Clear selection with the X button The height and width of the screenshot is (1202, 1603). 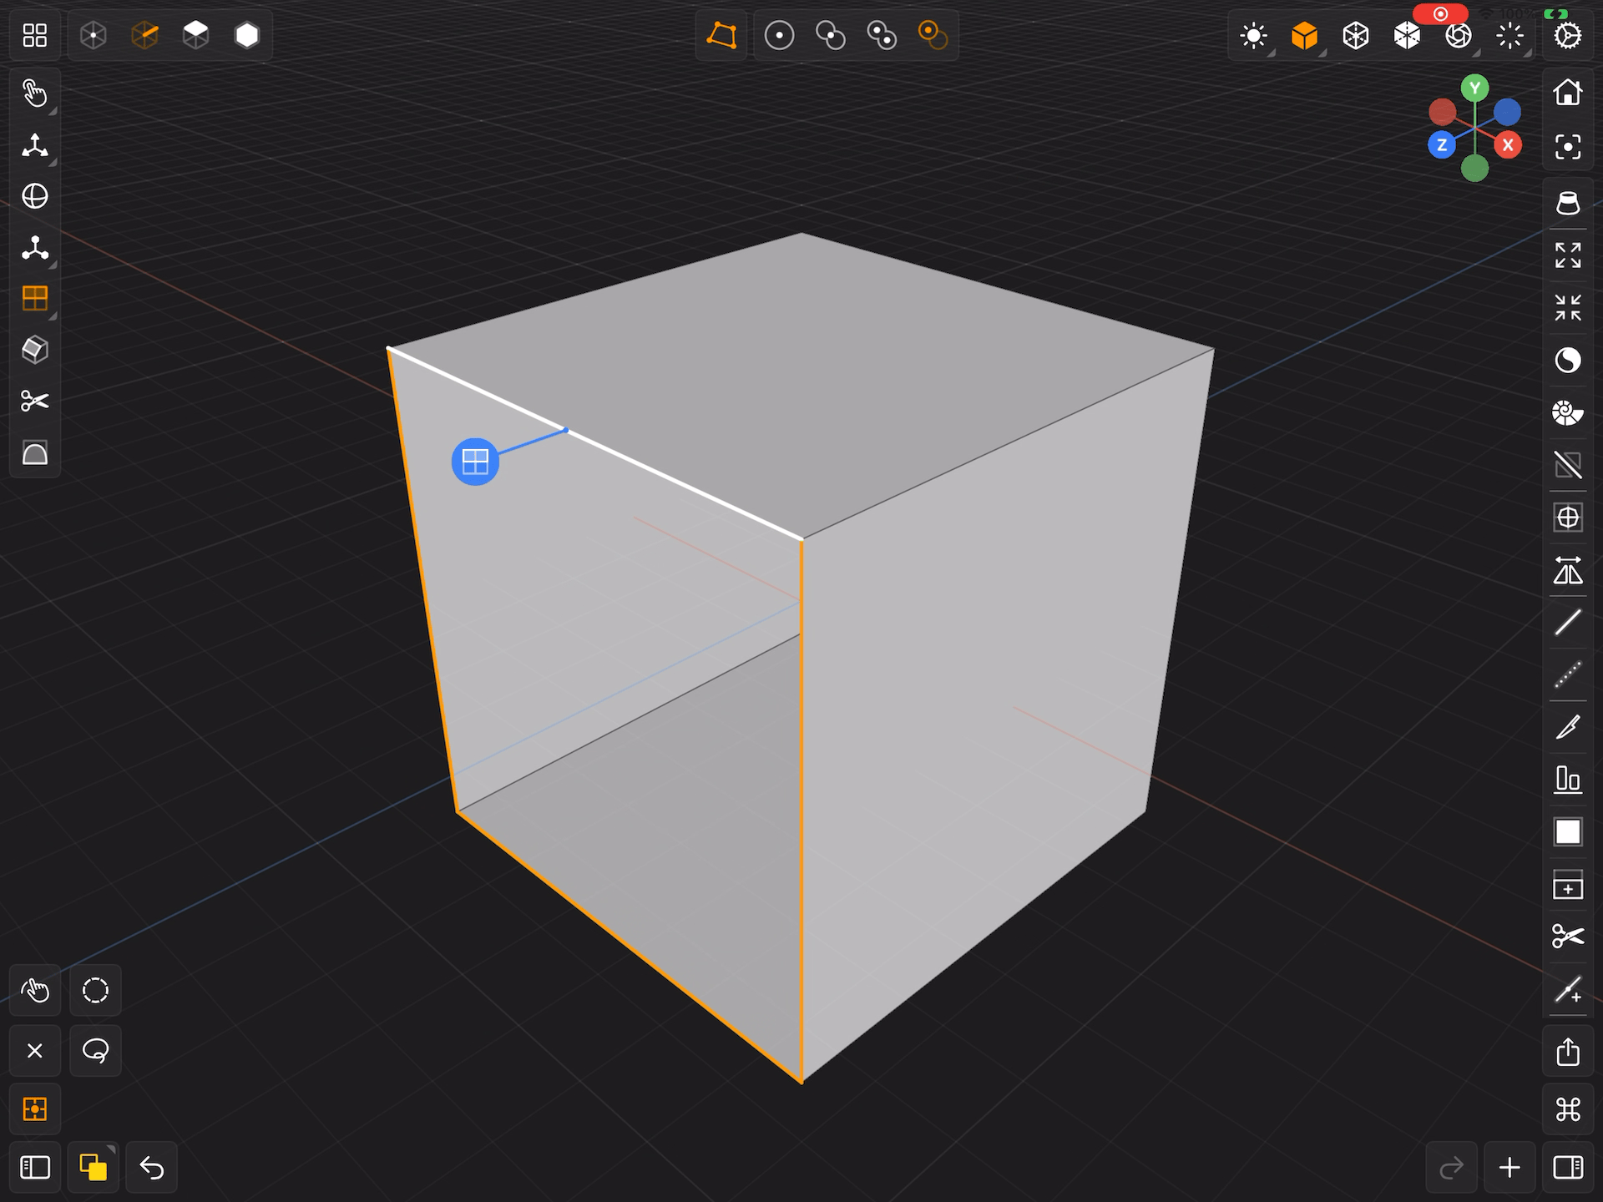click(x=34, y=1051)
